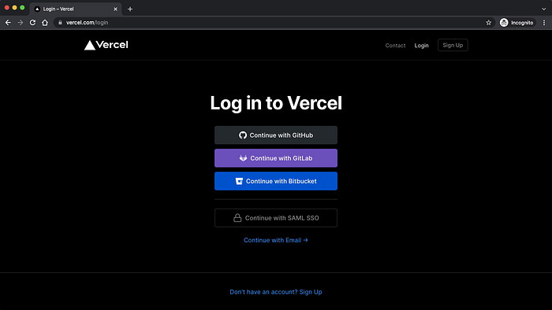Bookmark this page with the star icon
This screenshot has width=552, height=310.
(x=489, y=23)
